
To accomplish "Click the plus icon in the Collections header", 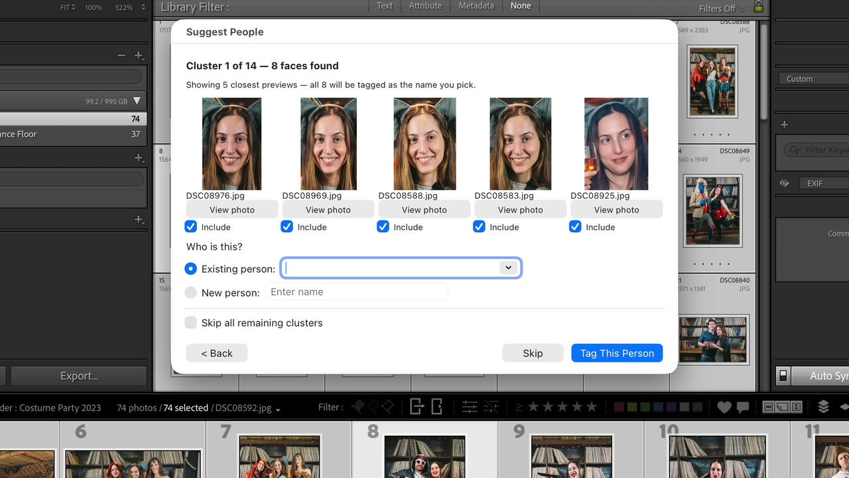I will coord(139,56).
